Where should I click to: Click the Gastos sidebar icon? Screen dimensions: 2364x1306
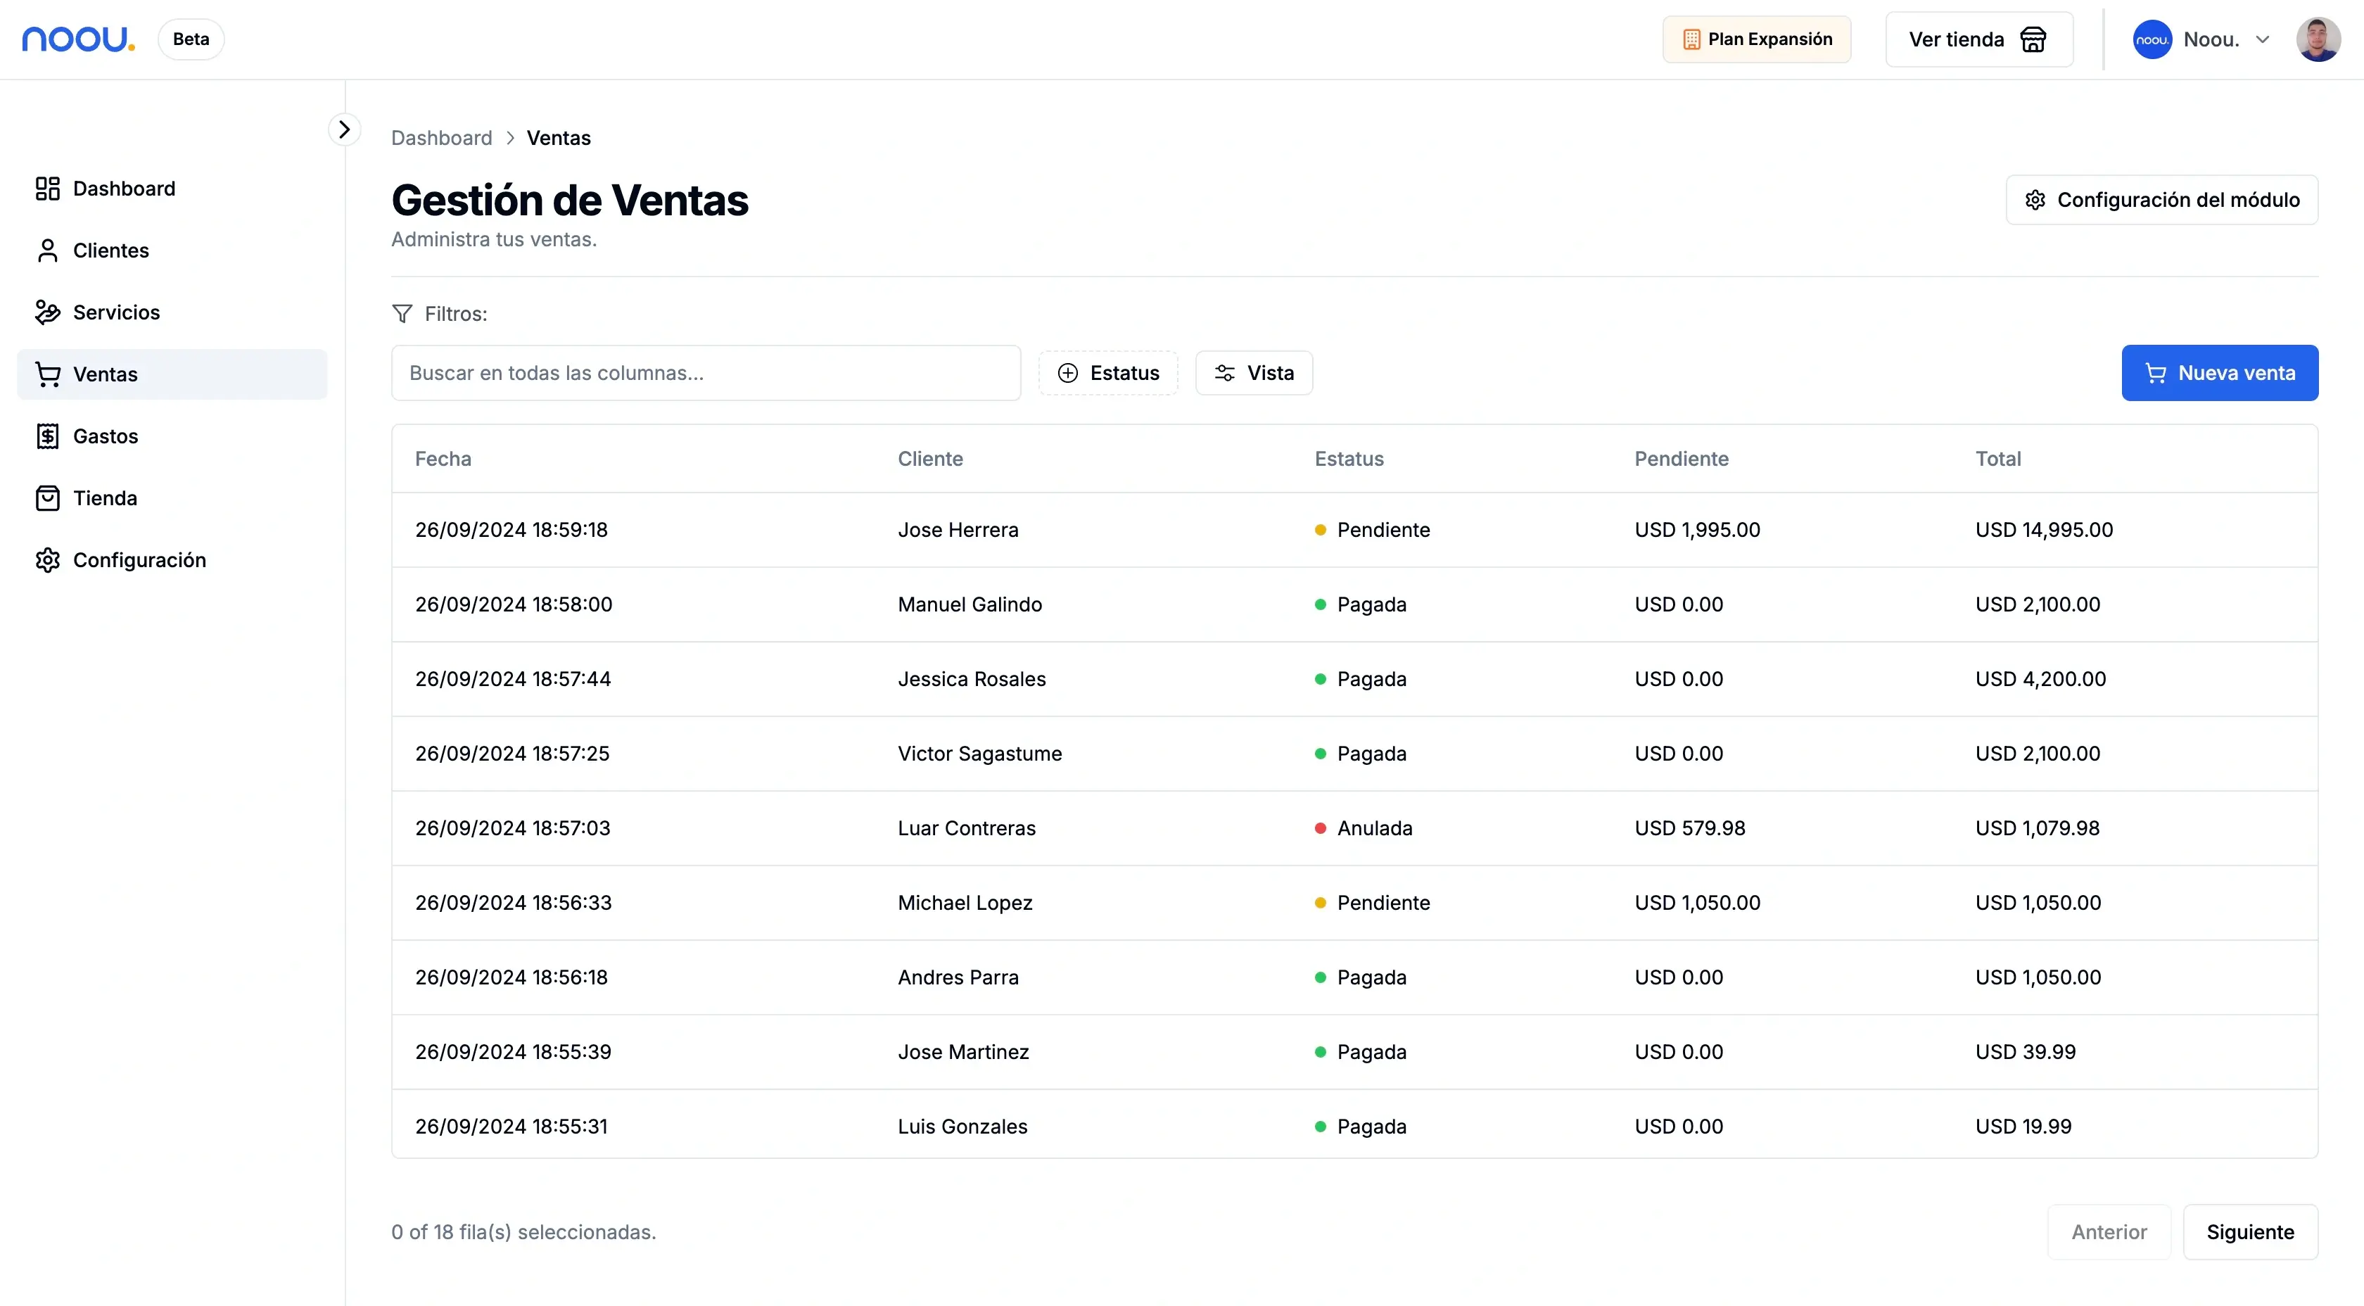(46, 434)
